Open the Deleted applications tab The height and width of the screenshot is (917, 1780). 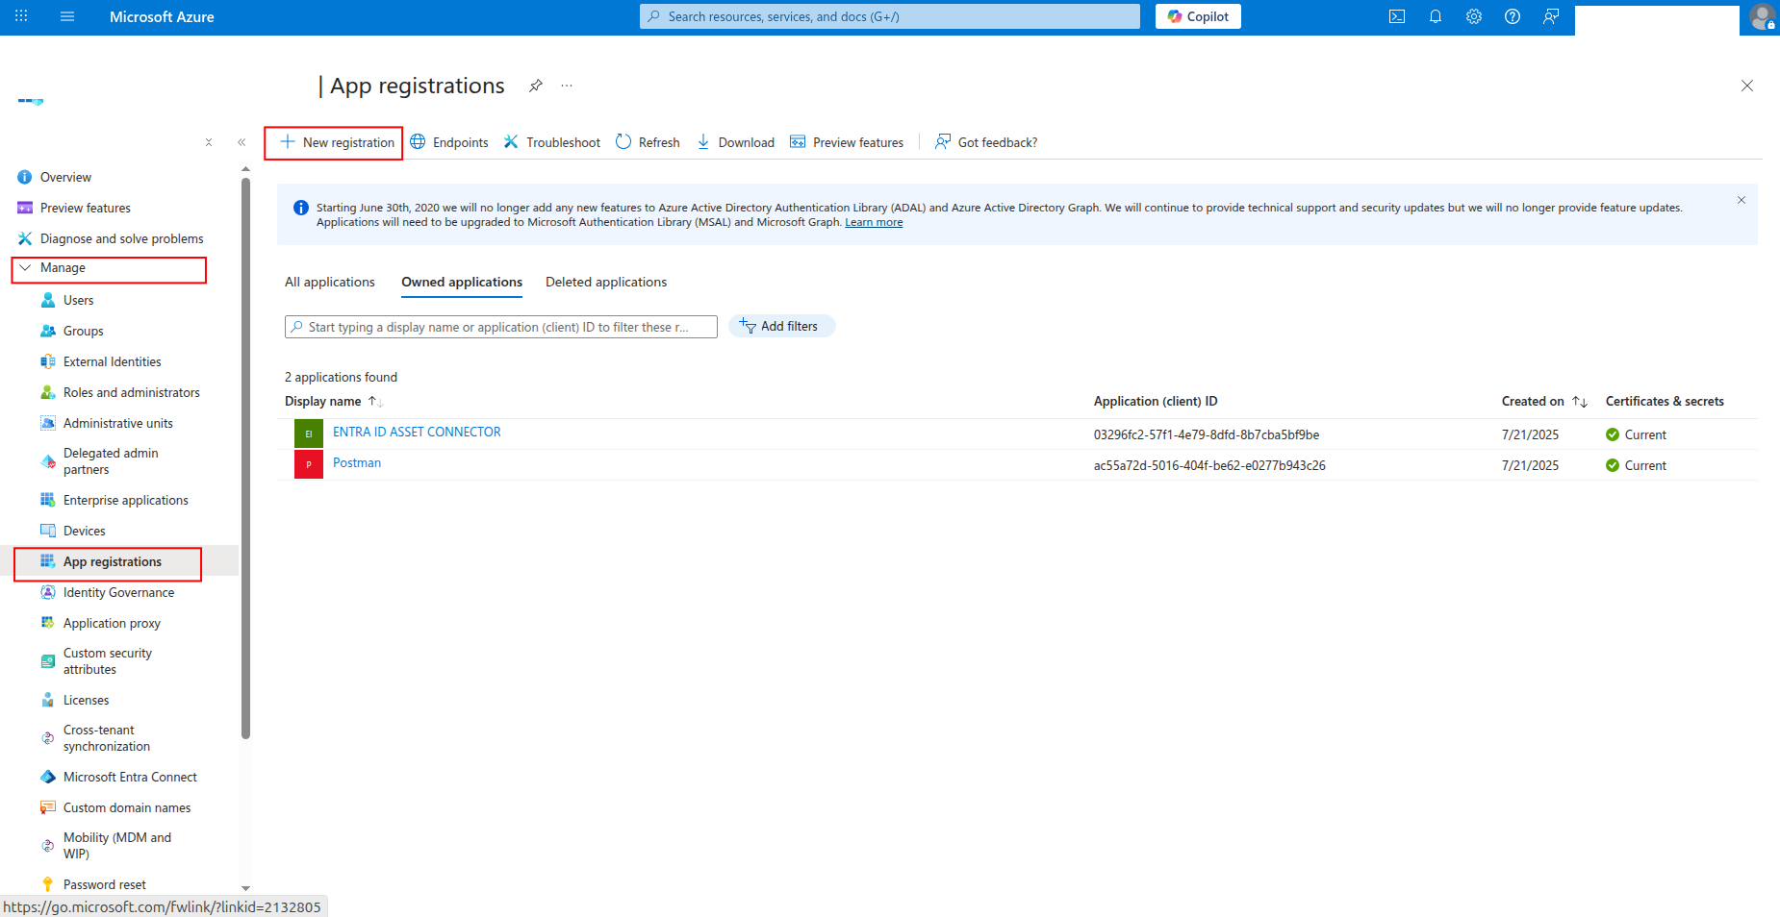(606, 282)
